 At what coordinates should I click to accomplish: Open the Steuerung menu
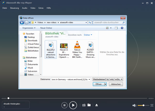pyautogui.click(x=14, y=8)
